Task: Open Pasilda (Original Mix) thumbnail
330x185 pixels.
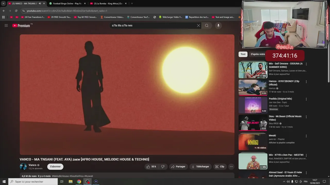Action: pyautogui.click(x=253, y=105)
